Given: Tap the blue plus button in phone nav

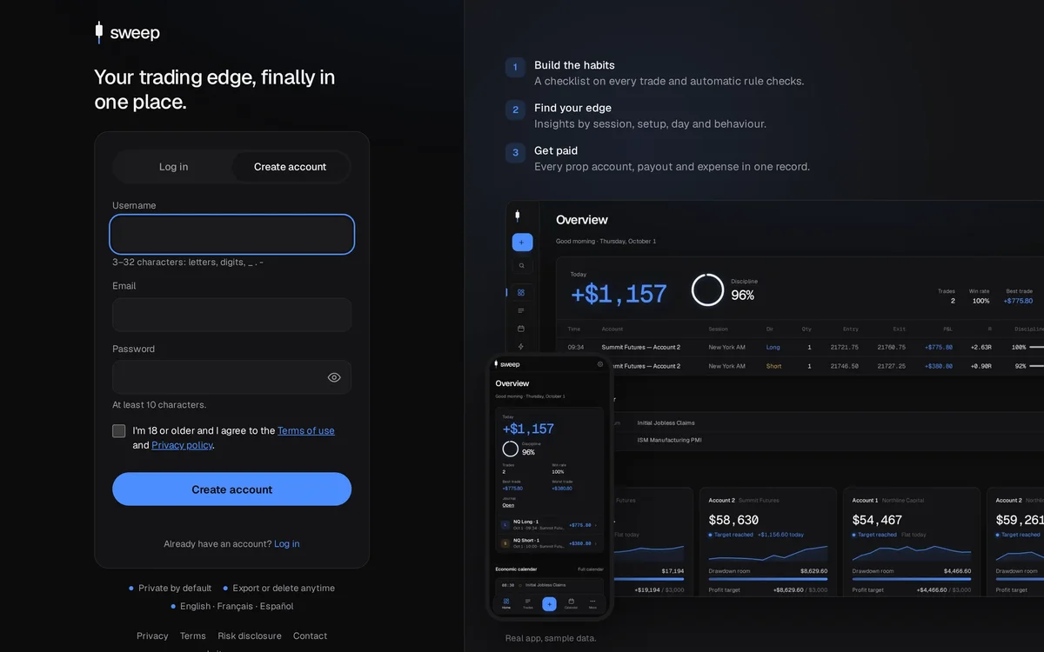Looking at the screenshot, I should coord(549,603).
